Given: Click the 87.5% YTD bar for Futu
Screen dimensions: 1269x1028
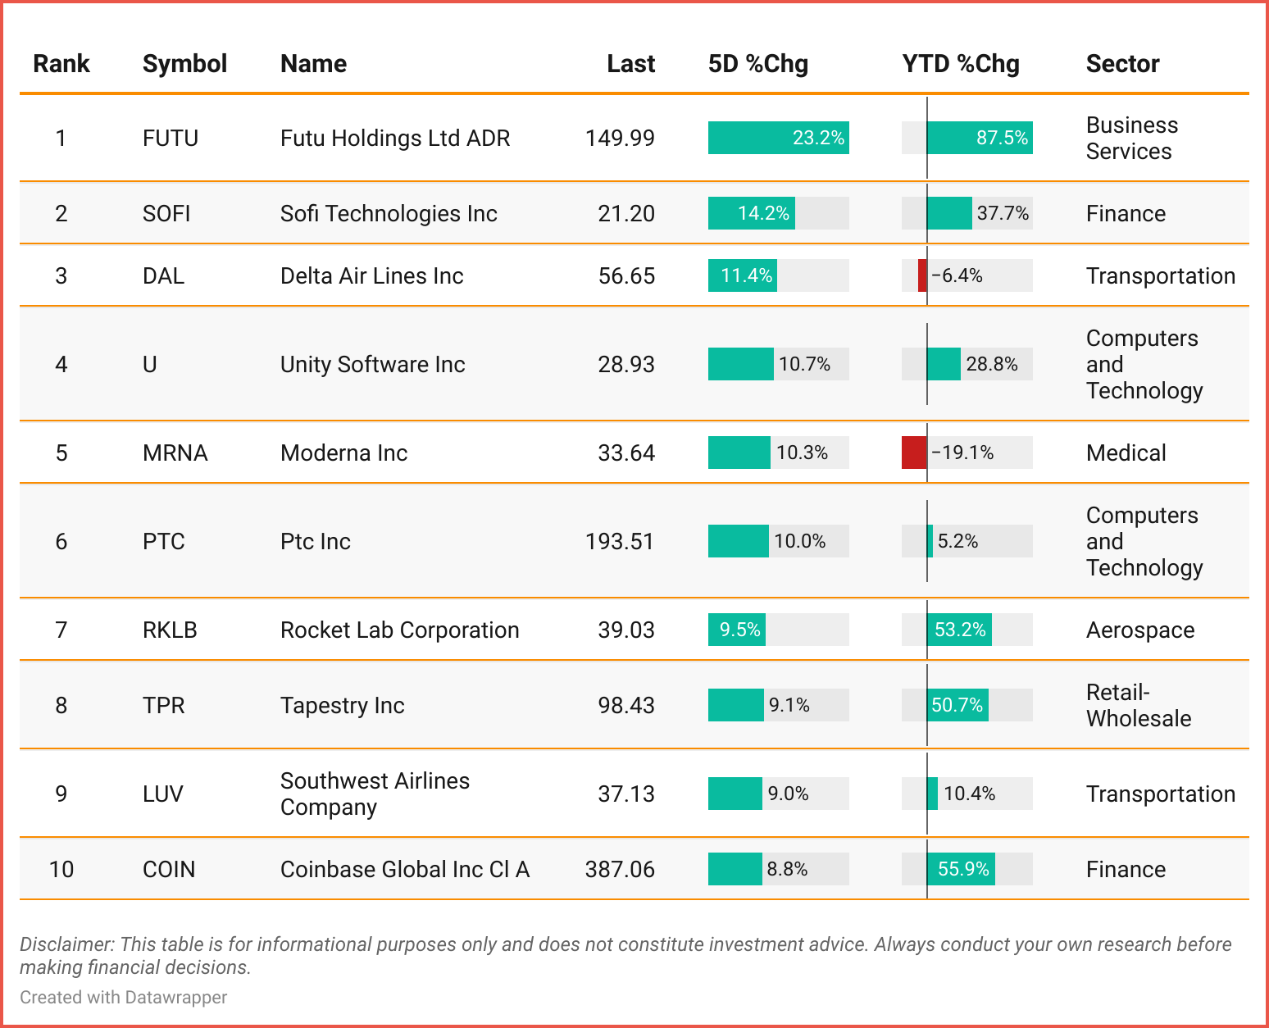Looking at the screenshot, I should [x=980, y=138].
